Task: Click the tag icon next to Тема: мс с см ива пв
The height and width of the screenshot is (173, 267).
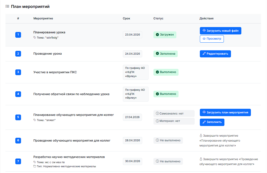Action: (x=35, y=162)
